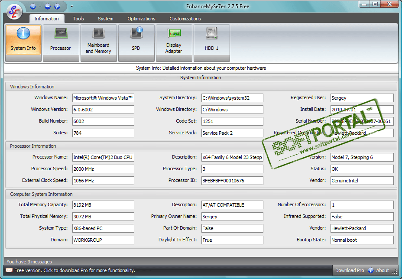Click the Part Of Domain field
Screen dimensions: 402x279
point(232,228)
